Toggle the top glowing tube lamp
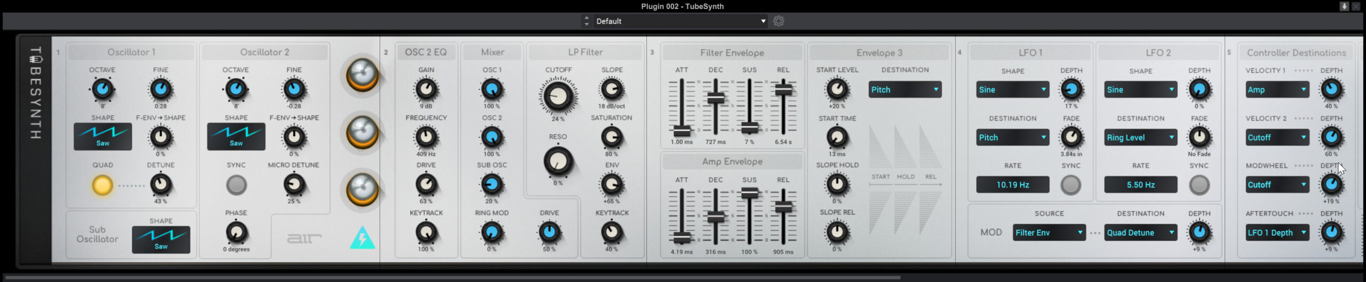The width and height of the screenshot is (1366, 282). 362,75
